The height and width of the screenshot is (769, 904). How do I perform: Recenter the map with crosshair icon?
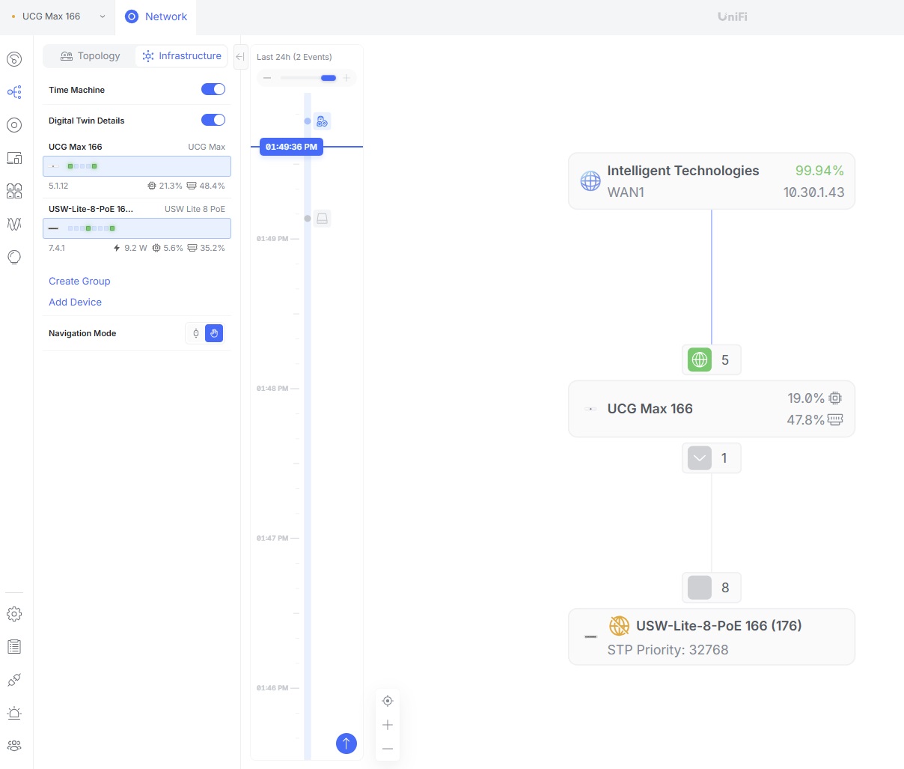[388, 701]
